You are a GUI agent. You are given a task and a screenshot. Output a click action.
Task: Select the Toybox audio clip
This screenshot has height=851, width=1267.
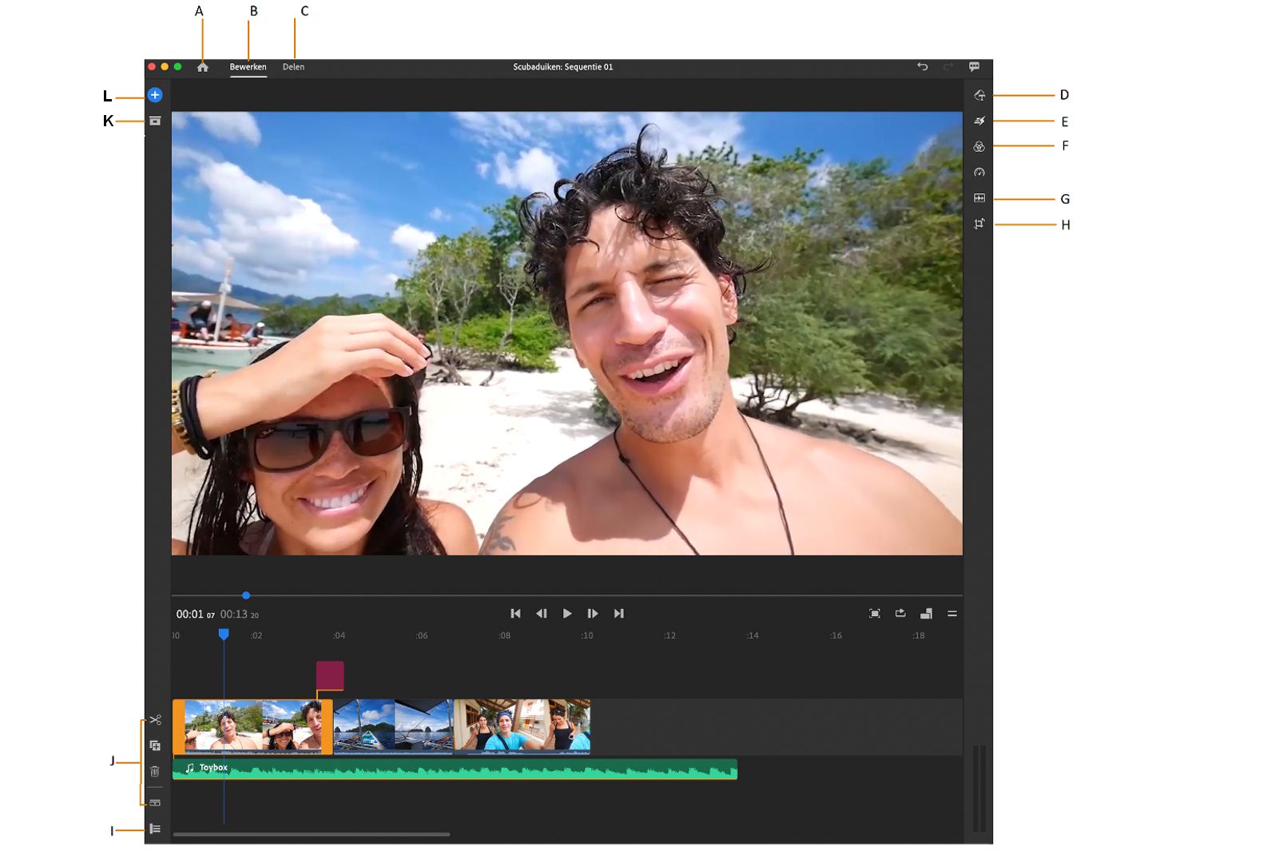455,769
